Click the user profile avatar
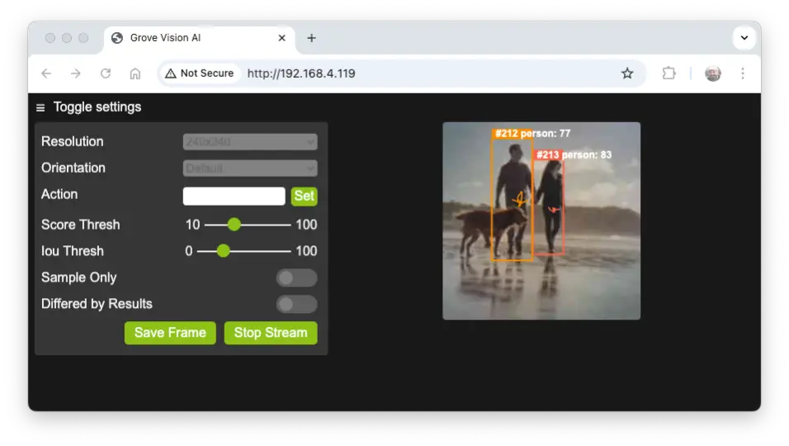This screenshot has height=446, width=789. [713, 74]
